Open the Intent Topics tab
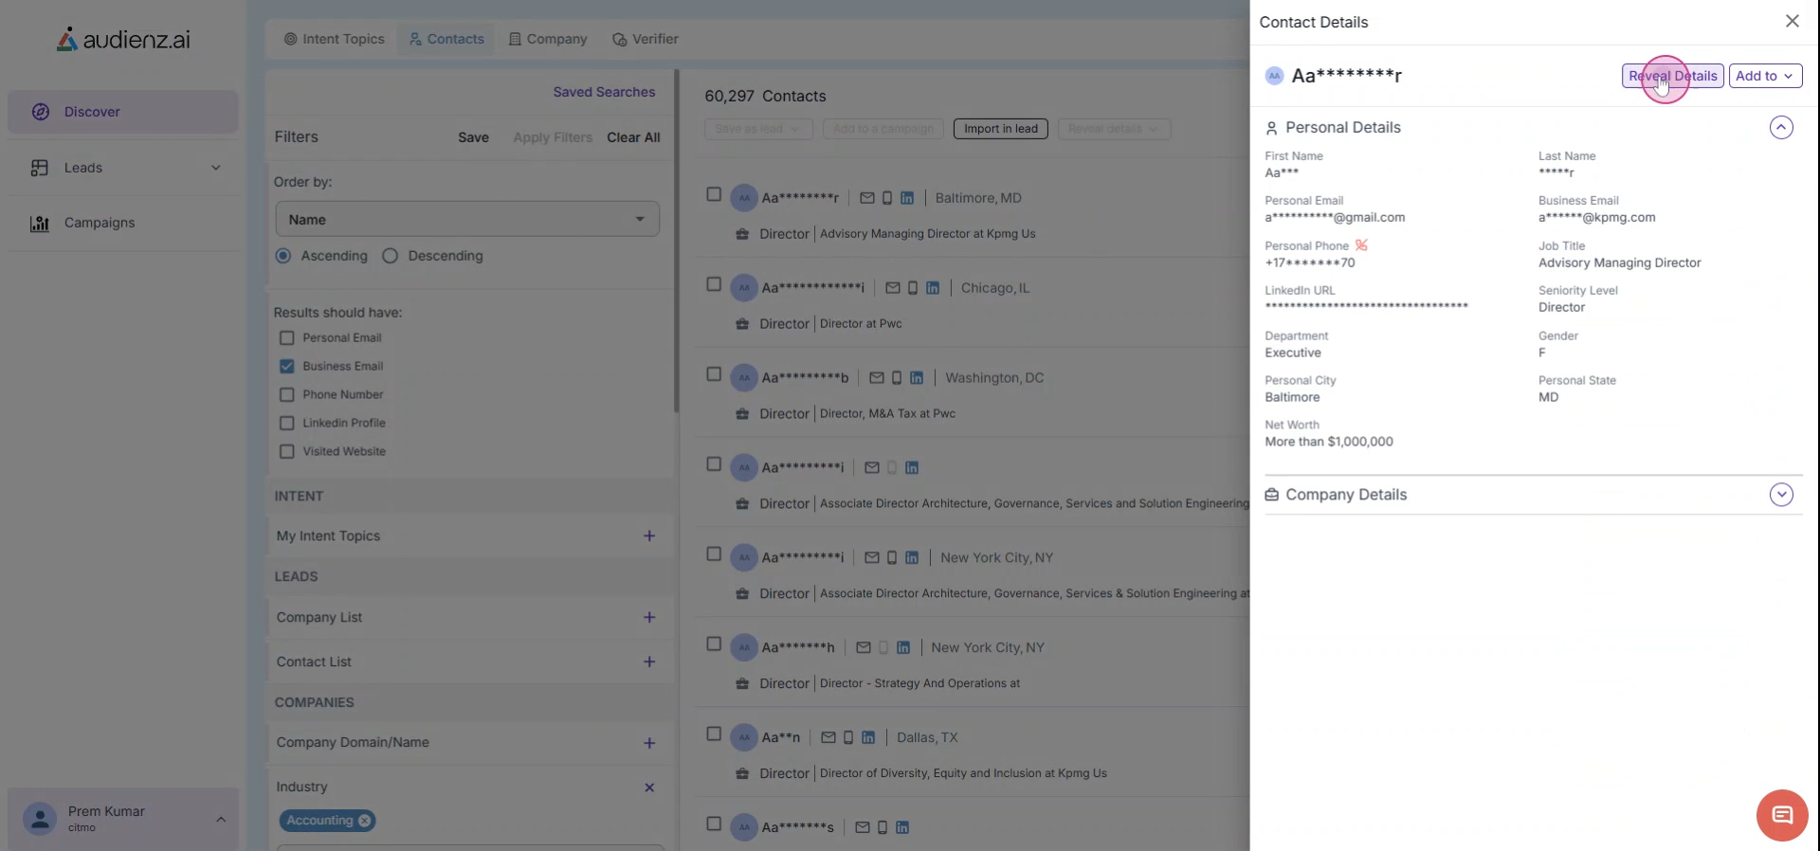 point(334,39)
